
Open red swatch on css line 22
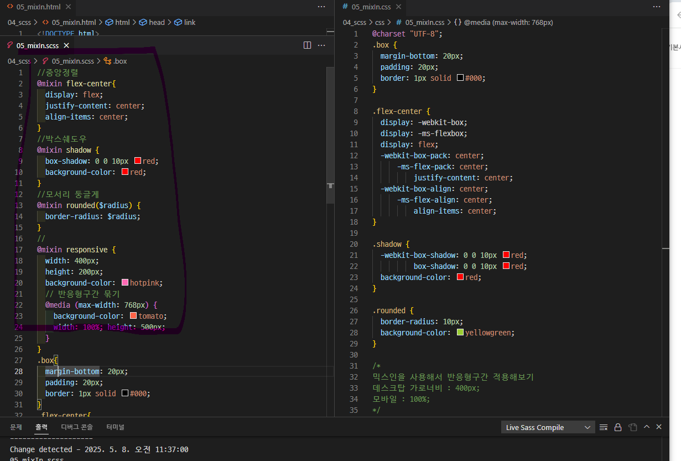[x=506, y=266]
